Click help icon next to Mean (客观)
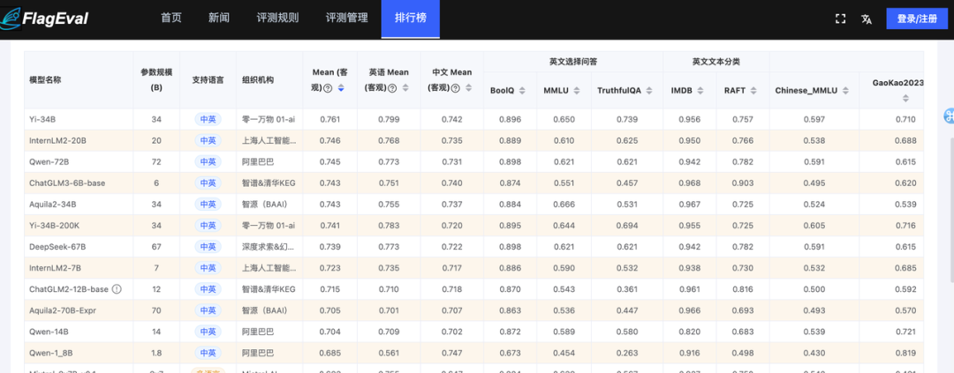954x373 pixels. coord(328,89)
